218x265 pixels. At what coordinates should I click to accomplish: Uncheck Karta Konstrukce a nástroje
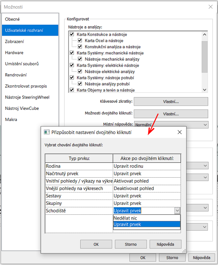[72, 34]
